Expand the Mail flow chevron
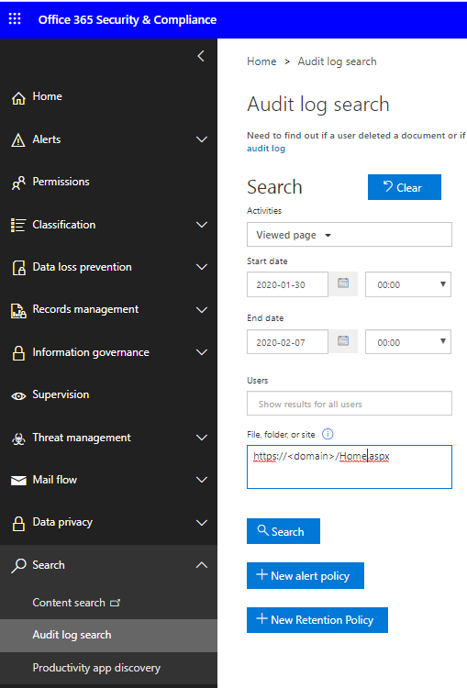The height and width of the screenshot is (688, 467). [202, 480]
